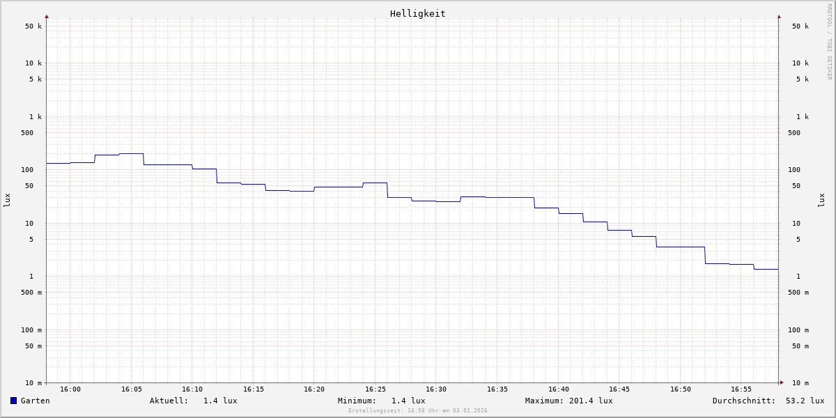The height and width of the screenshot is (418, 836).
Task: Click the "Aktuell:" legend label
Action: coord(169,401)
